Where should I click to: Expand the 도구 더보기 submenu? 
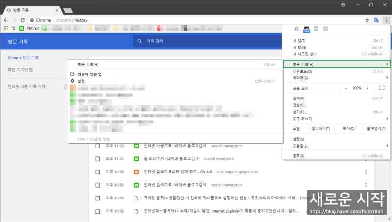point(336,119)
